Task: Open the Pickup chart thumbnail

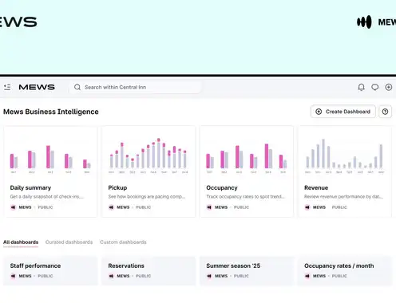Action: (x=148, y=155)
